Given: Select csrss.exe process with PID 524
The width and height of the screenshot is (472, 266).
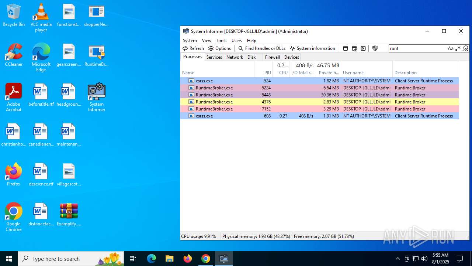Looking at the screenshot, I should tap(320, 81).
